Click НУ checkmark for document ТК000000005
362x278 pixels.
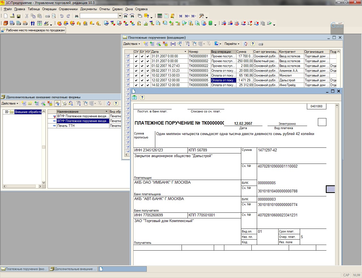click(148, 80)
